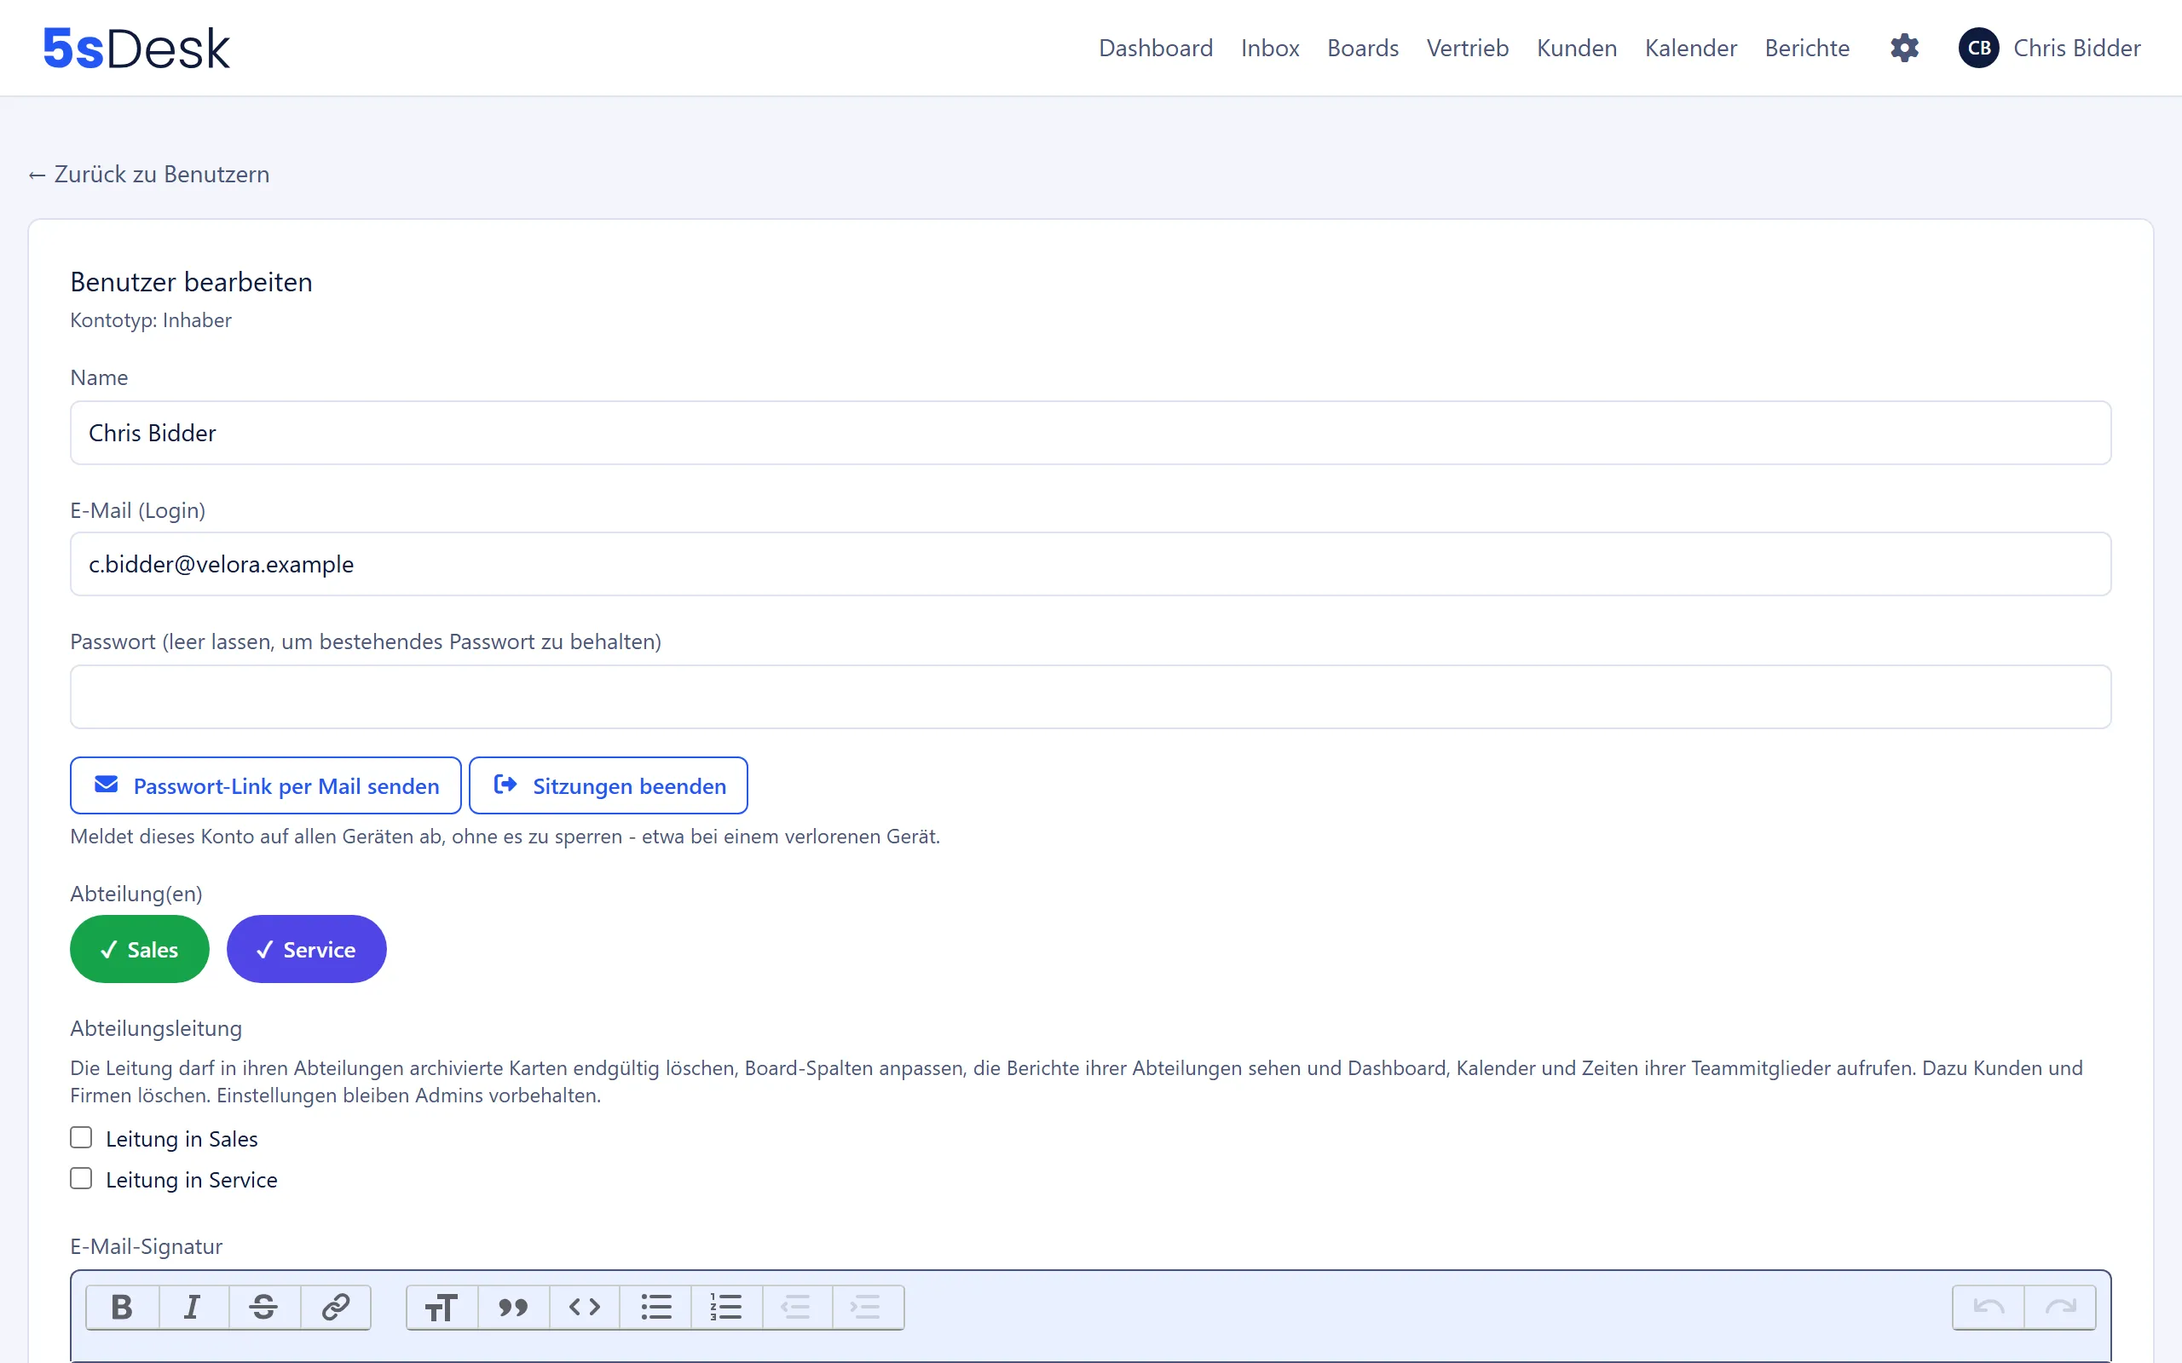The height and width of the screenshot is (1363, 2182).
Task: Click 'Kontotyp: Inhaber' text
Action: coord(151,320)
